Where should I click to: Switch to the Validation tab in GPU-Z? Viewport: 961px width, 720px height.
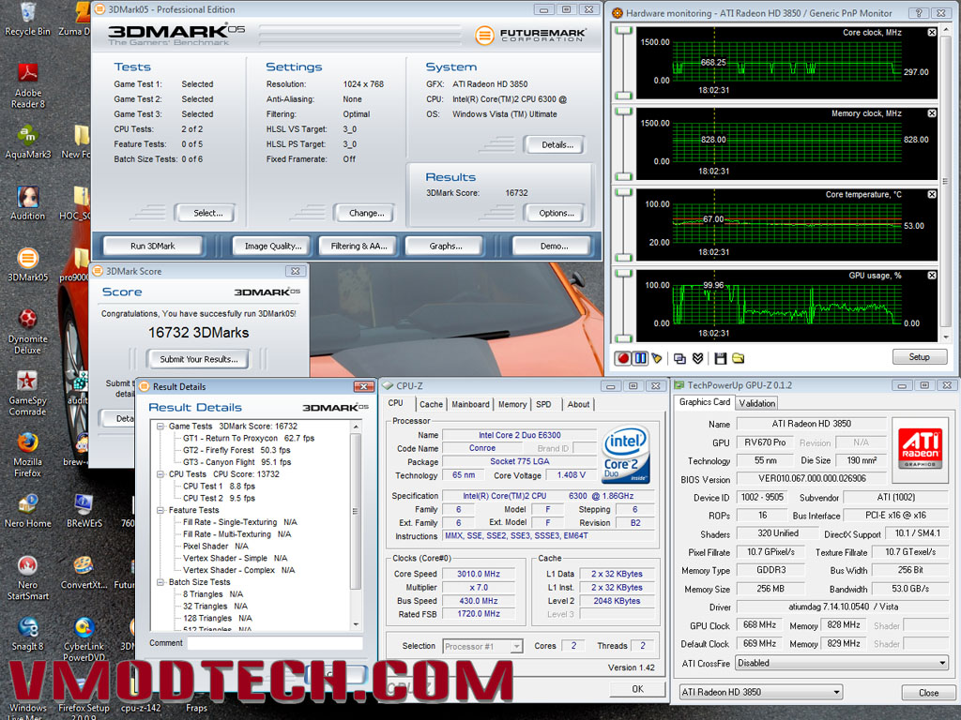tap(756, 403)
